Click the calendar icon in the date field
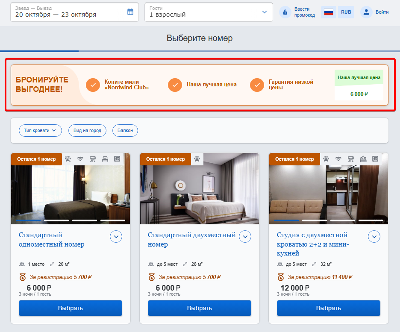The width and height of the screenshot is (400, 332). coord(130,12)
